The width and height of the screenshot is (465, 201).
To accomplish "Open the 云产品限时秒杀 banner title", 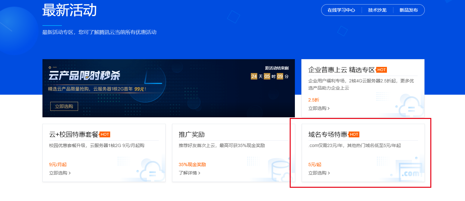I will (x=84, y=76).
